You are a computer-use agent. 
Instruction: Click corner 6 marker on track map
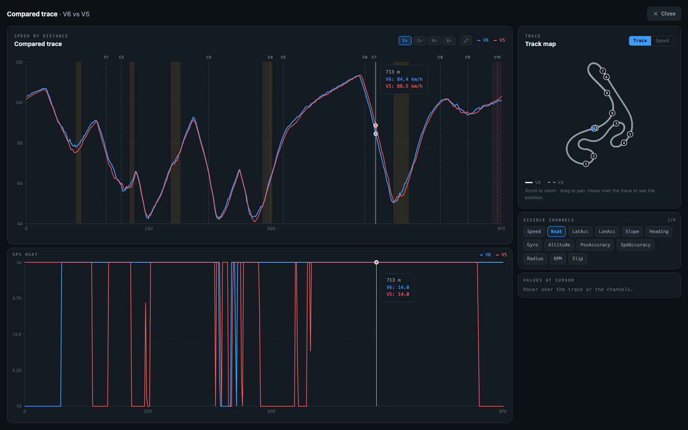pyautogui.click(x=606, y=77)
